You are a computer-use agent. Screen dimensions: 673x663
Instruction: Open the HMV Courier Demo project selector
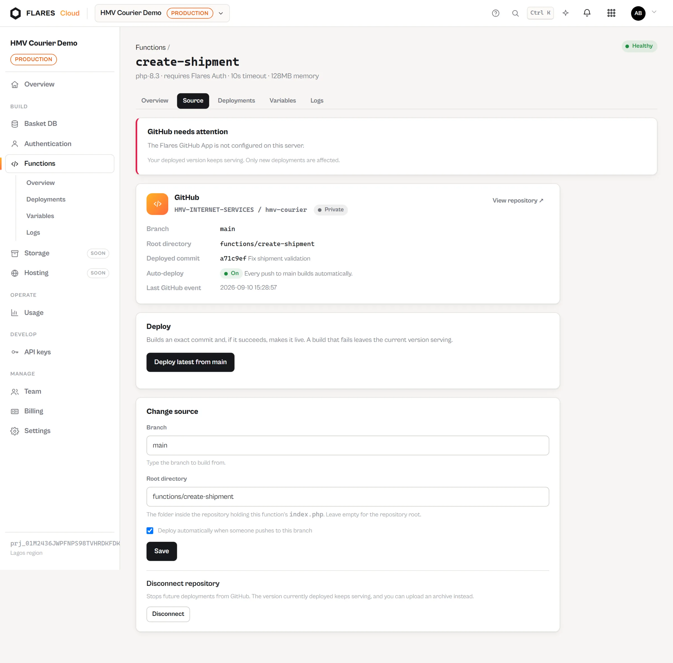[162, 13]
